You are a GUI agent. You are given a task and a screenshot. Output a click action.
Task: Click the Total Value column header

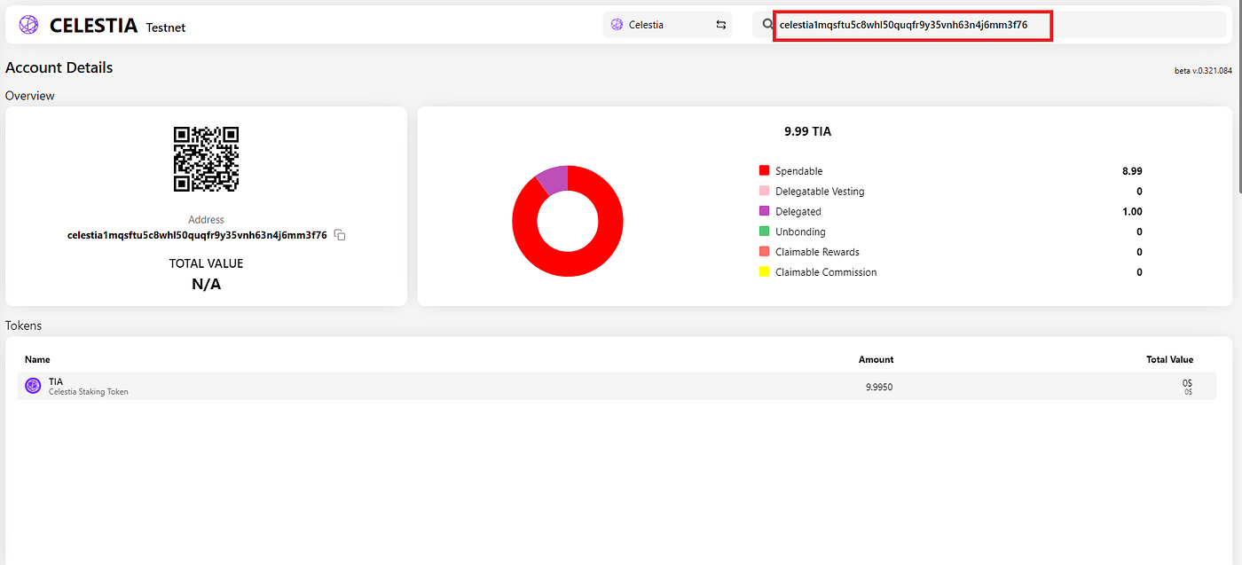pyautogui.click(x=1169, y=359)
